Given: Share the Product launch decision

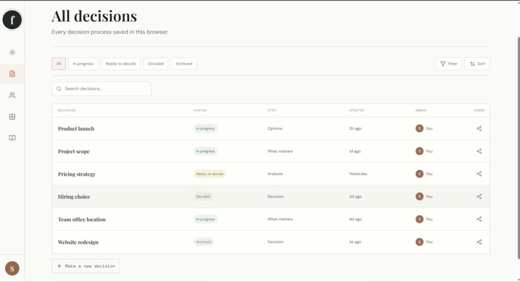Looking at the screenshot, I should (x=479, y=128).
